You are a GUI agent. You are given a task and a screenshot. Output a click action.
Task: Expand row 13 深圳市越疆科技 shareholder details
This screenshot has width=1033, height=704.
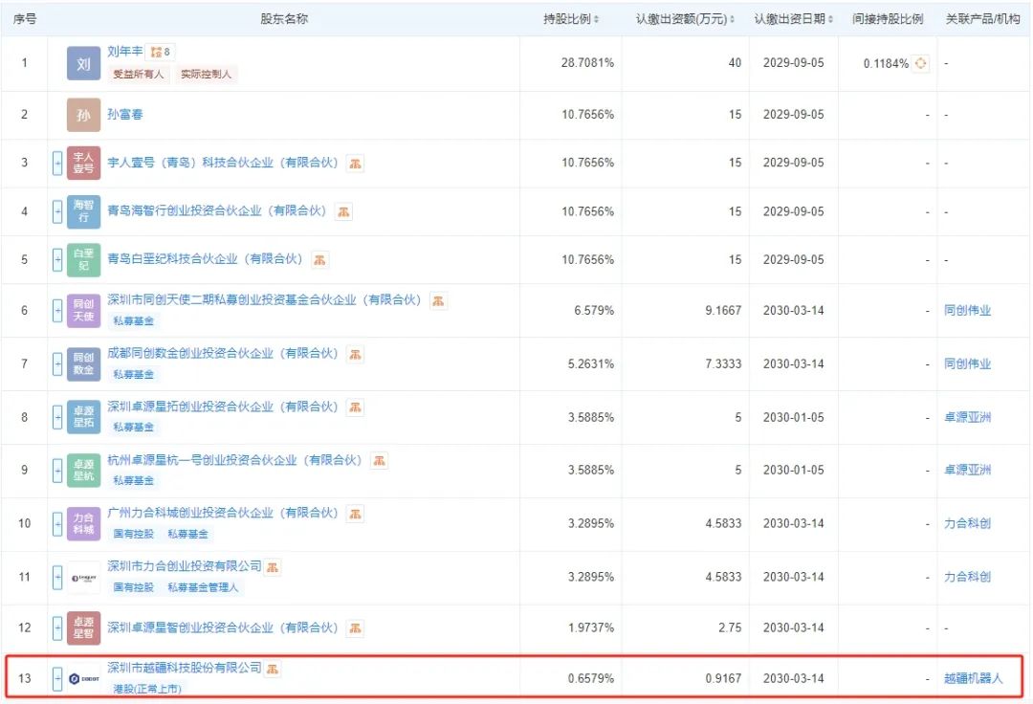tap(57, 678)
